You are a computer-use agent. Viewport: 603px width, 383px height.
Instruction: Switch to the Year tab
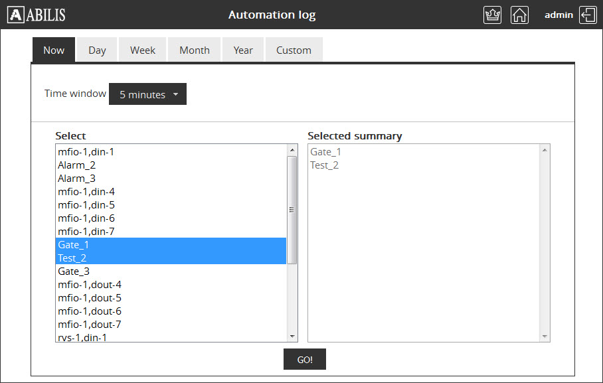(243, 50)
